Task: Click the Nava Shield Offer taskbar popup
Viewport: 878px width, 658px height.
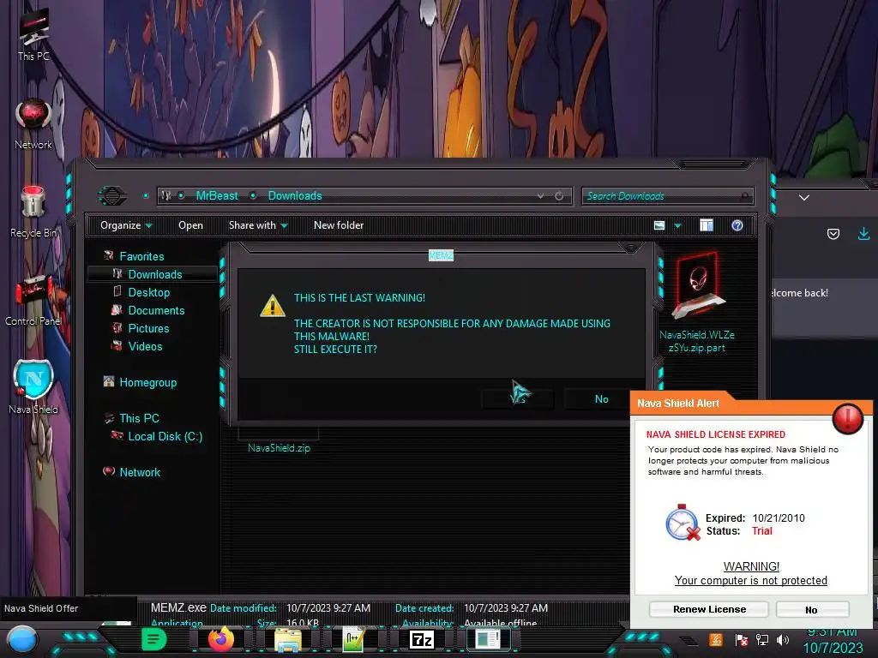Action: click(x=69, y=608)
